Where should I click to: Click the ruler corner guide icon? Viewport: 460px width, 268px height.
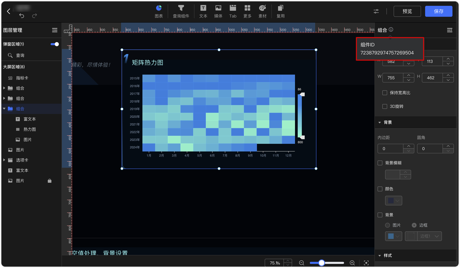67,29
